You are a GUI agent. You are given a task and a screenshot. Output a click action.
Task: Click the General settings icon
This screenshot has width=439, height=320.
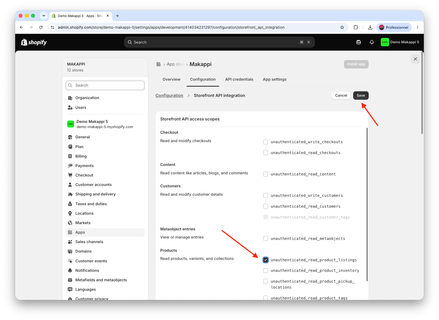[70, 137]
